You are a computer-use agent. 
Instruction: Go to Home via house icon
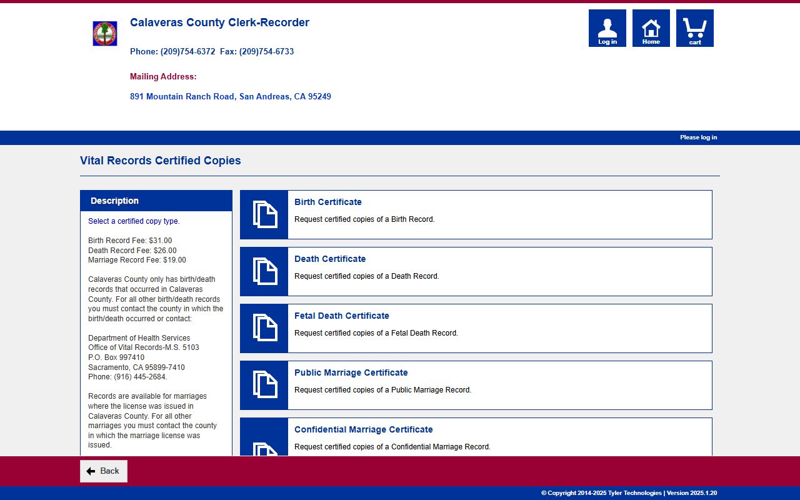(x=651, y=28)
